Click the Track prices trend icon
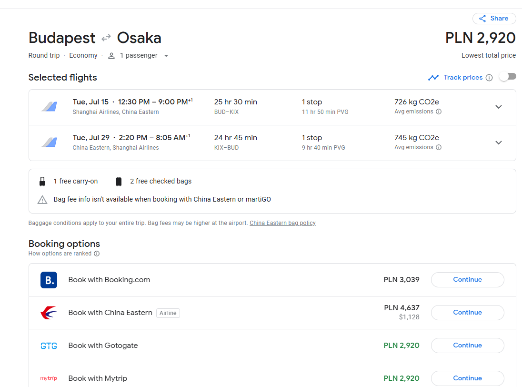 click(433, 78)
